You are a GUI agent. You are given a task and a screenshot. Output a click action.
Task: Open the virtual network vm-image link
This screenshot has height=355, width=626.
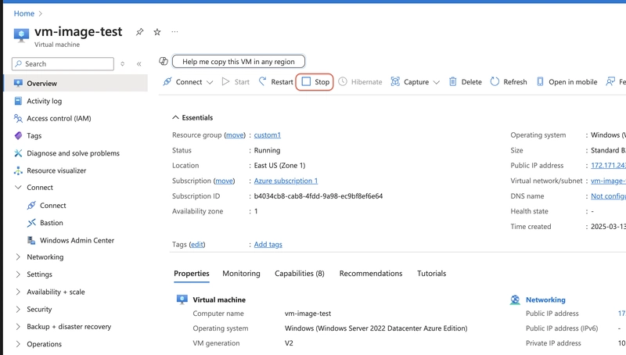pos(609,181)
